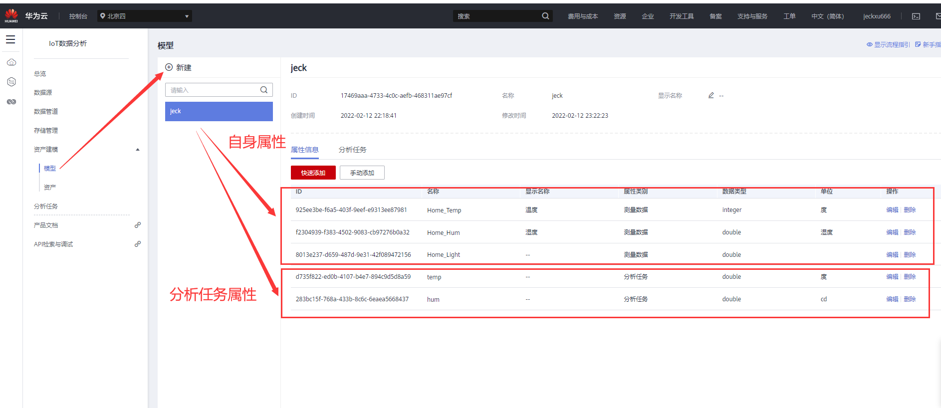Click search icon in model filter box
941x408 pixels.
point(264,90)
